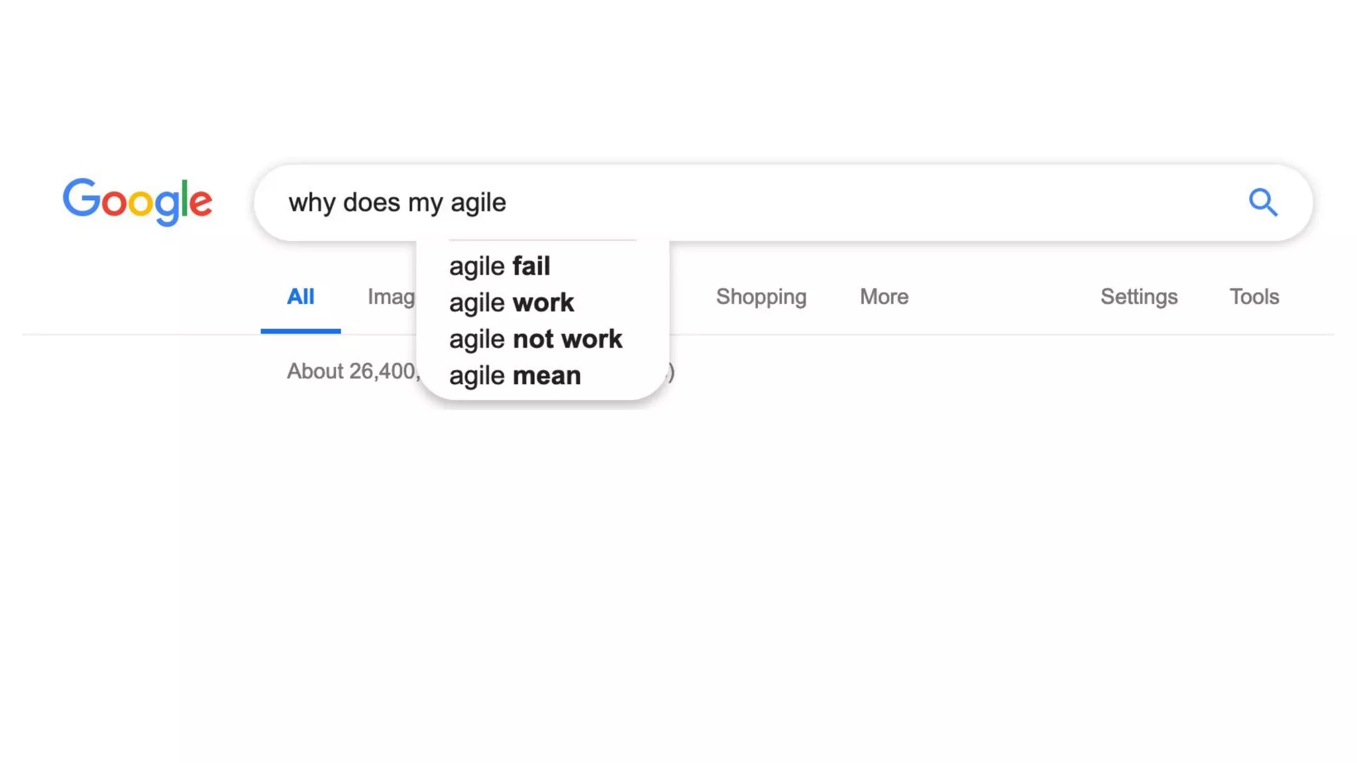The height and width of the screenshot is (763, 1357).
Task: Click the blue magnifying glass search icon
Action: pos(1263,203)
